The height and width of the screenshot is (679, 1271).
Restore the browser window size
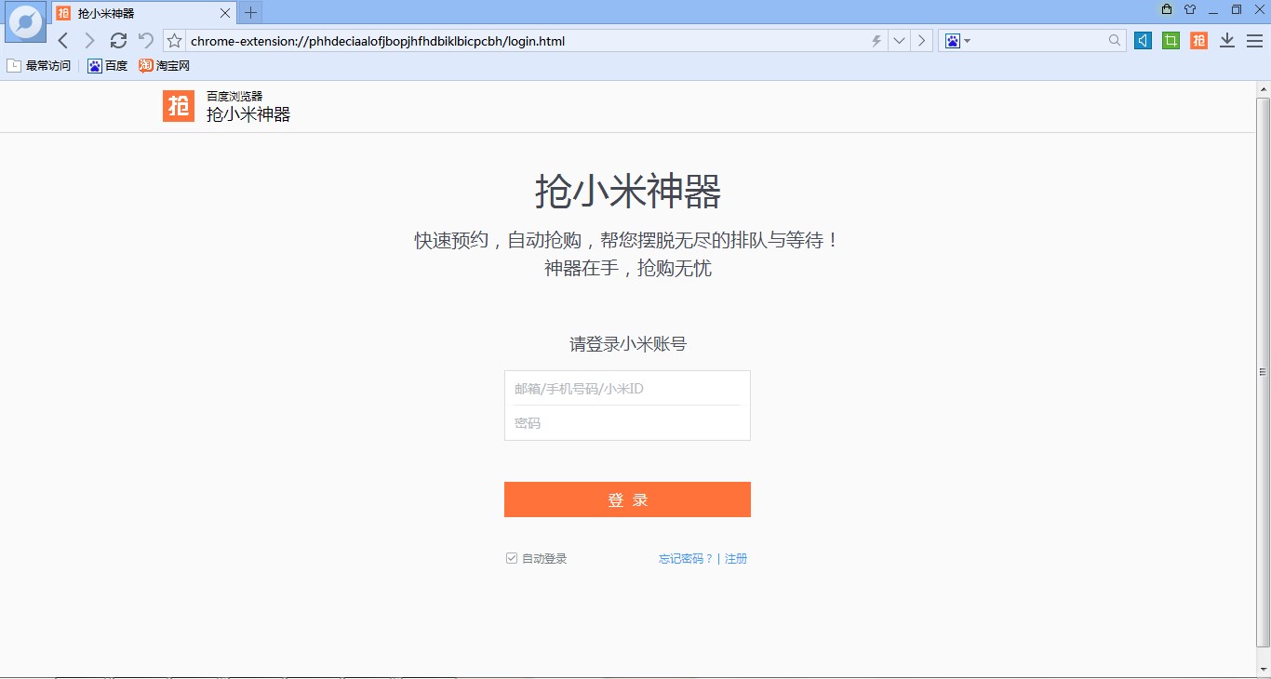[x=1237, y=9]
